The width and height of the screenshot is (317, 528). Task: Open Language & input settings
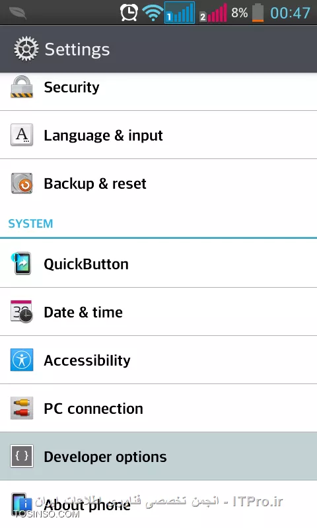tap(158, 135)
